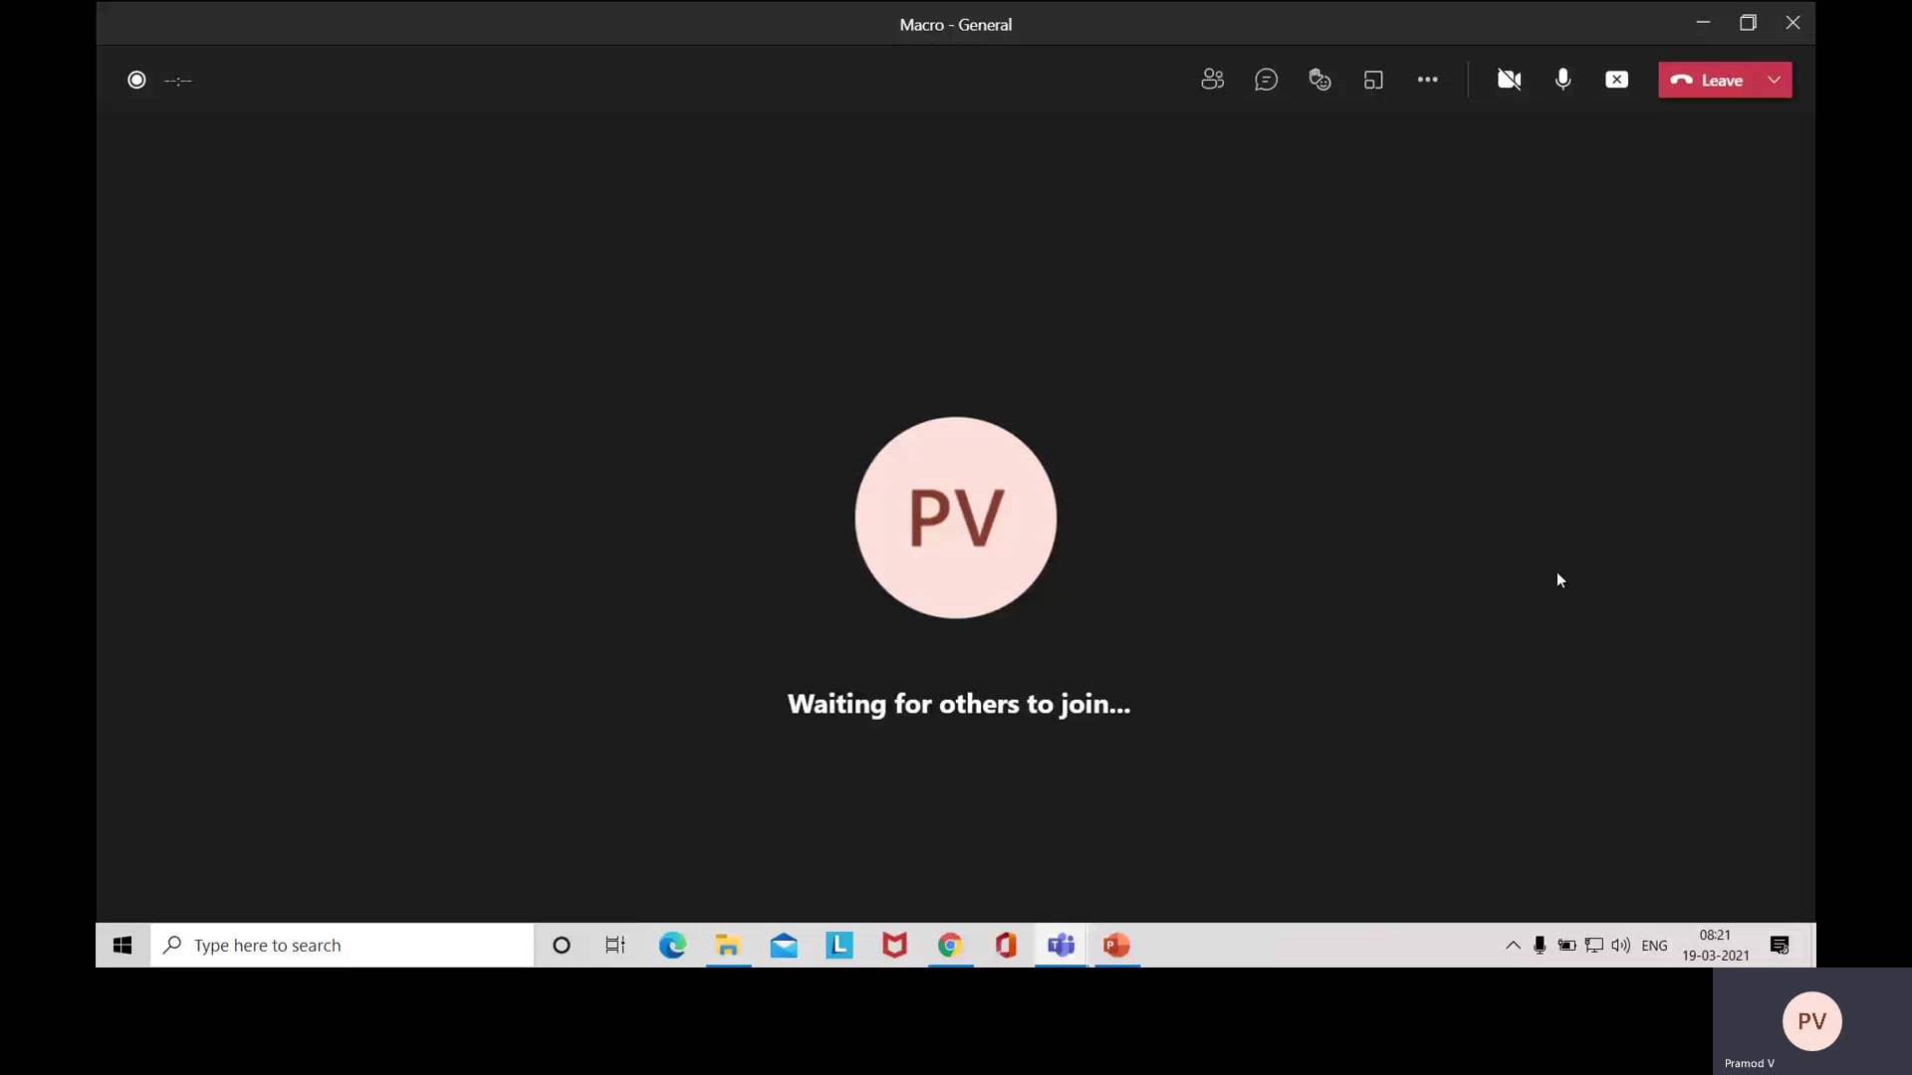1912x1075 pixels.
Task: Open the participants panel
Action: click(1213, 80)
